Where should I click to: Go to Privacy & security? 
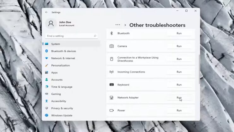point(71,108)
